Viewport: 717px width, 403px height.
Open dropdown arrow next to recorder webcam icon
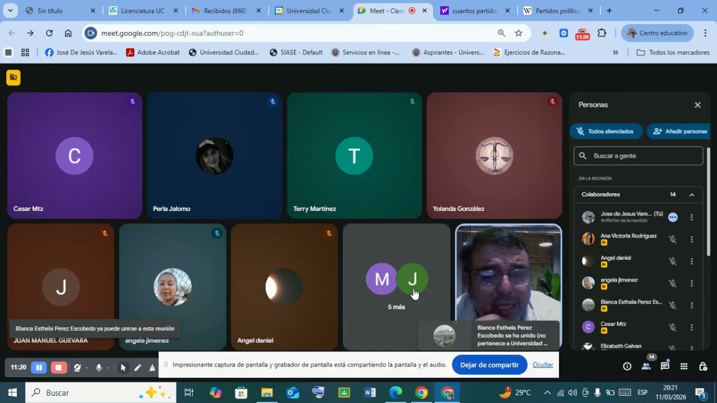click(86, 368)
